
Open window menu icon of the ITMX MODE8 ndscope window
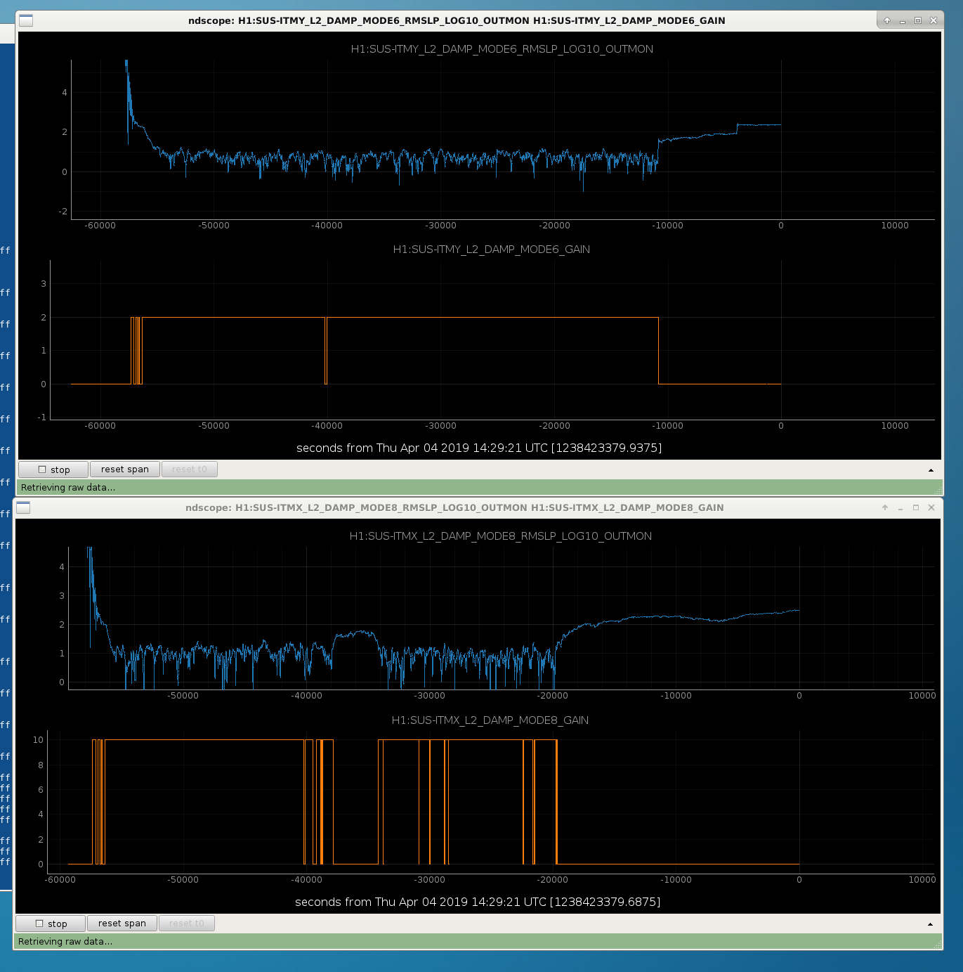point(23,507)
